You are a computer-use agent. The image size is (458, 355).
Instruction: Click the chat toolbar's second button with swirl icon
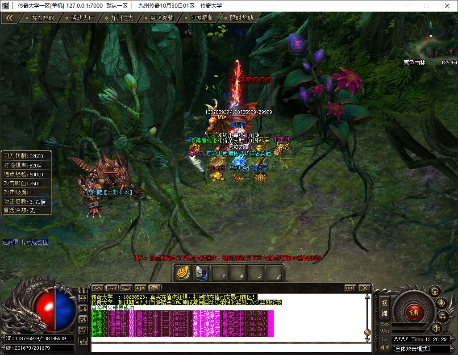point(112,288)
